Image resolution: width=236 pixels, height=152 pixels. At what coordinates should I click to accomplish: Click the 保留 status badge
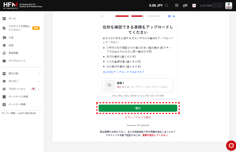pos(36,28)
